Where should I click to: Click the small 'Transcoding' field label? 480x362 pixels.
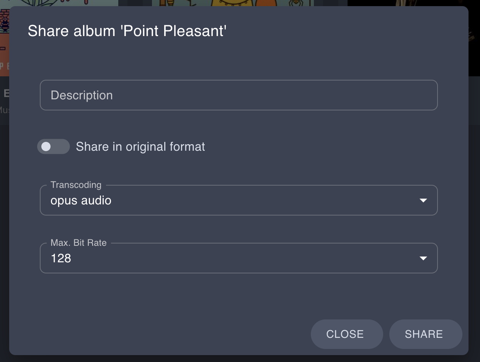[x=76, y=185]
